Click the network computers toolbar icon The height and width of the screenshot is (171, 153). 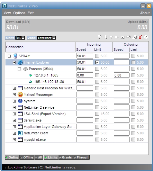coord(135,37)
